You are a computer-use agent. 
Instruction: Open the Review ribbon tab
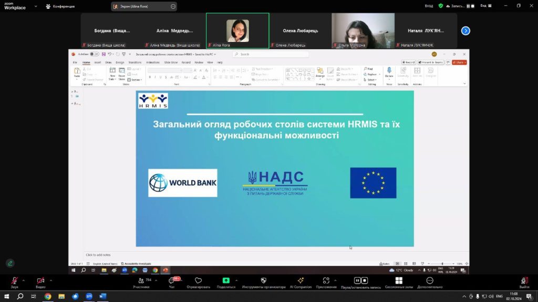tap(199, 62)
